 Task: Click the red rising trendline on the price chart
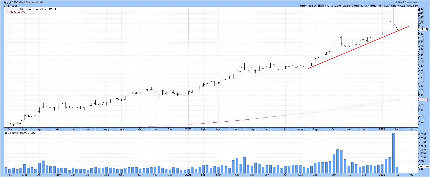(x=358, y=47)
